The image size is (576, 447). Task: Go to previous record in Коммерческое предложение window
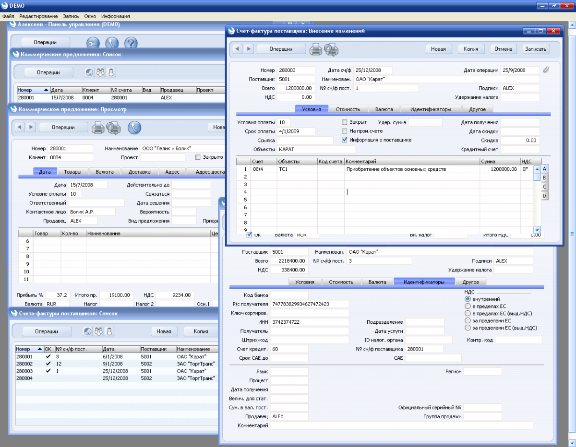(x=20, y=127)
